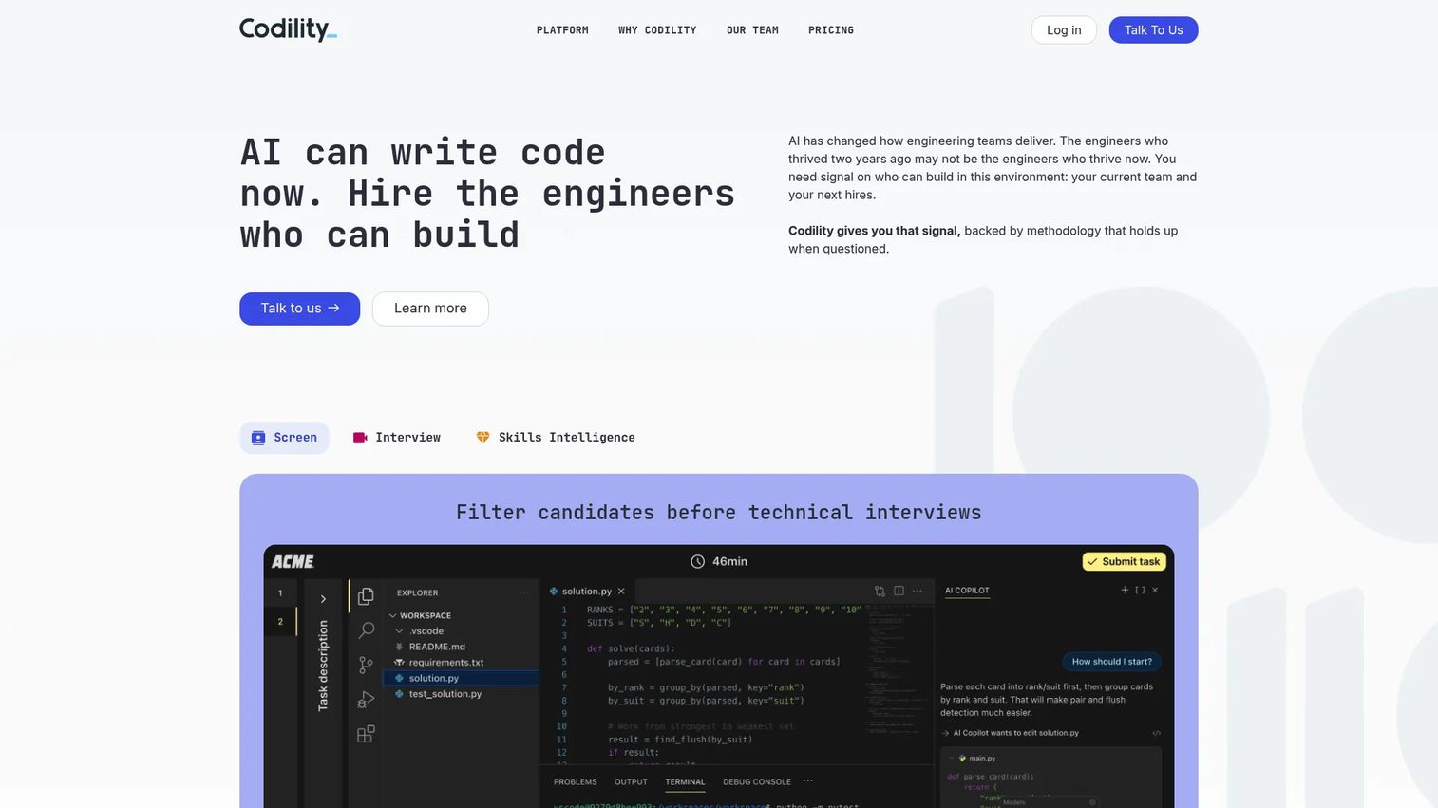Viewport: 1438px width, 808px height.
Task: Click the Log in button
Action: (x=1064, y=30)
